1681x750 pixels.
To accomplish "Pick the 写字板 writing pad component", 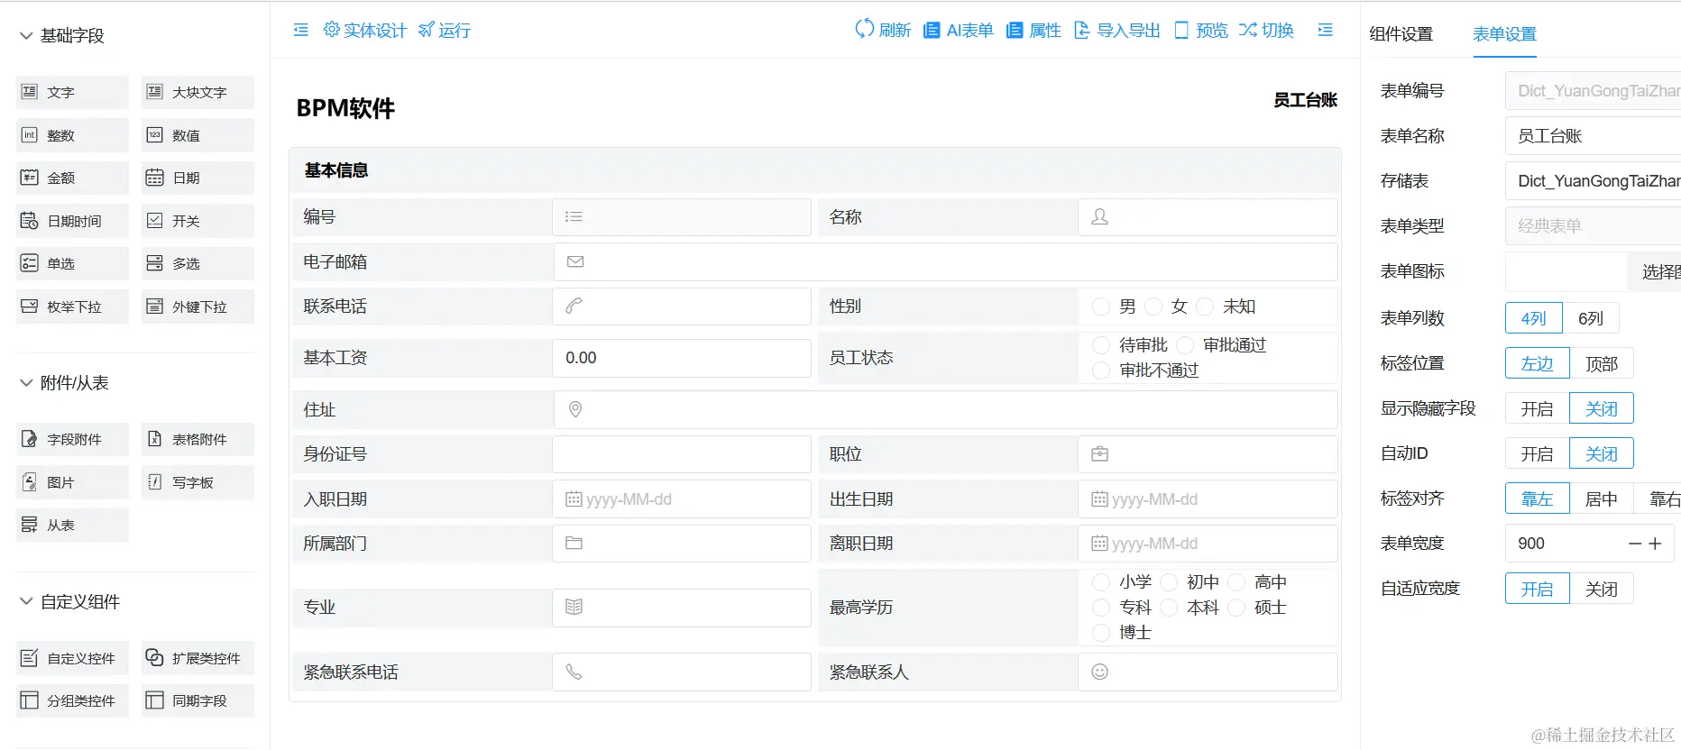I will pos(197,482).
